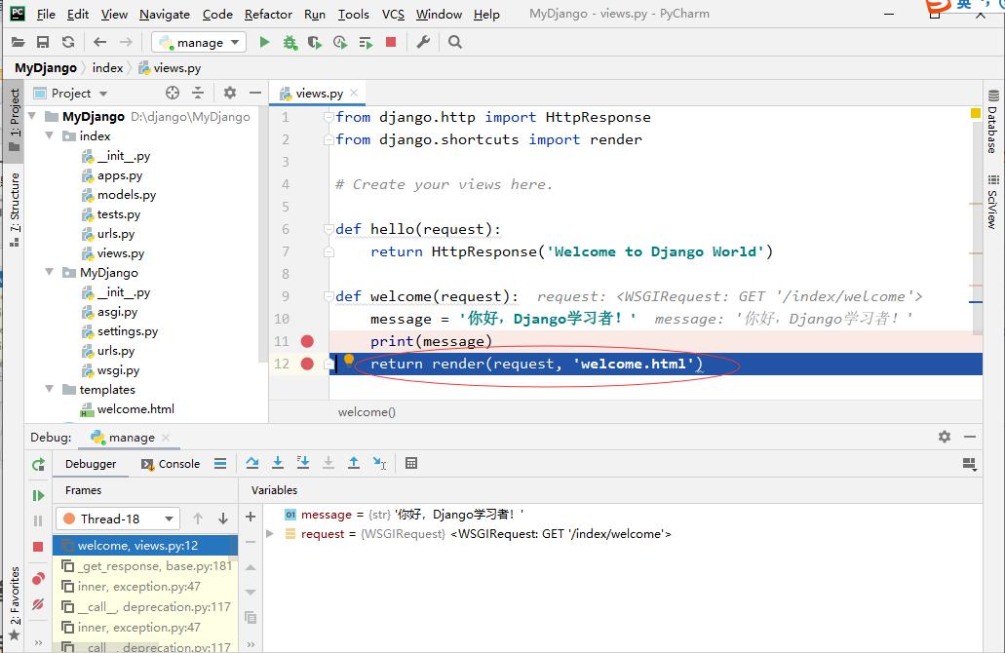
Task: Open the Database tool window
Action: coord(993,123)
